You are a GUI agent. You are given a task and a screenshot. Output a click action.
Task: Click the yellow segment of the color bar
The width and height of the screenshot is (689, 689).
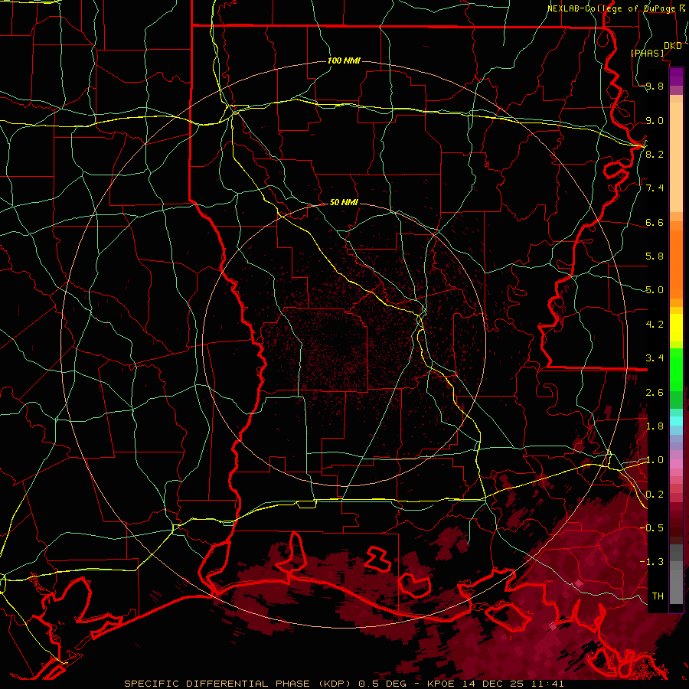tap(676, 328)
